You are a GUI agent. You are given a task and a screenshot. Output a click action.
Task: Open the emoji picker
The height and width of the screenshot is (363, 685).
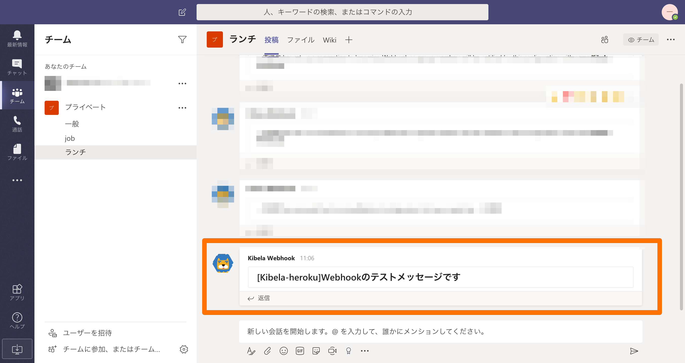[283, 351]
